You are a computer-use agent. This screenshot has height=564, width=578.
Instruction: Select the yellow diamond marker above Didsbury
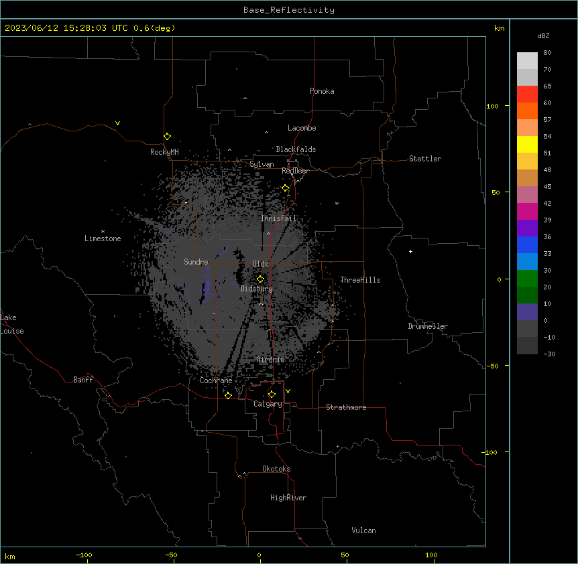point(260,279)
